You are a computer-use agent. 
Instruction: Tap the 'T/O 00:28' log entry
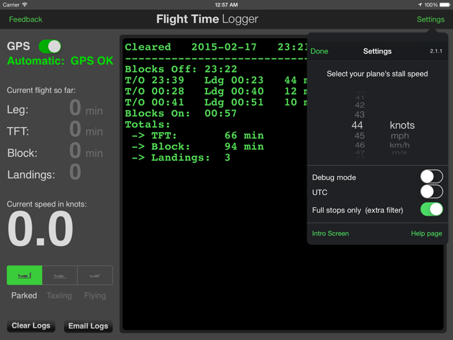point(154,91)
